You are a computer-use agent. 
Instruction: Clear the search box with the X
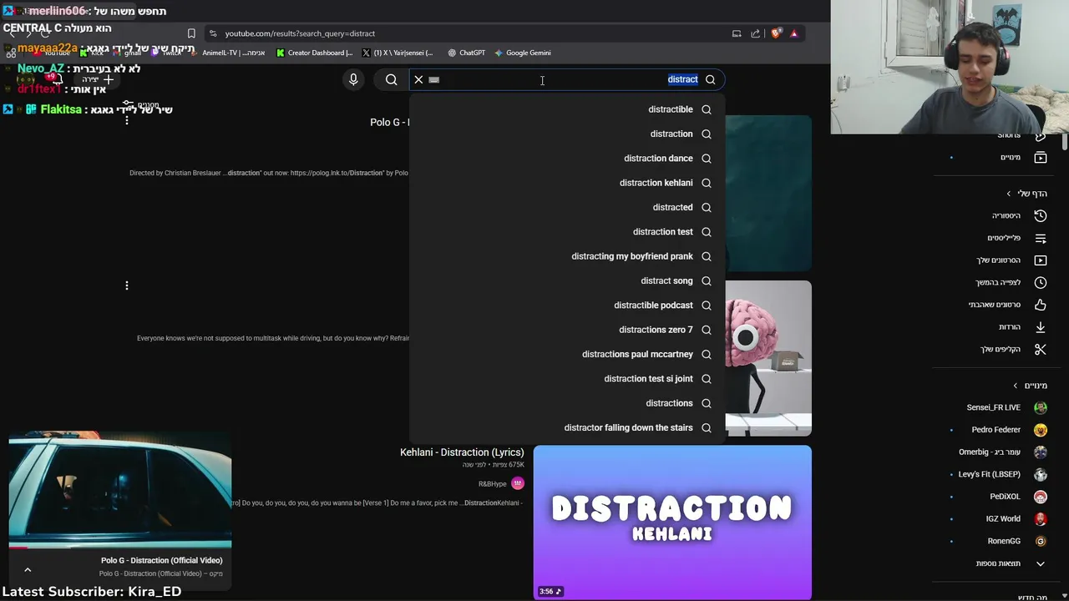point(418,79)
